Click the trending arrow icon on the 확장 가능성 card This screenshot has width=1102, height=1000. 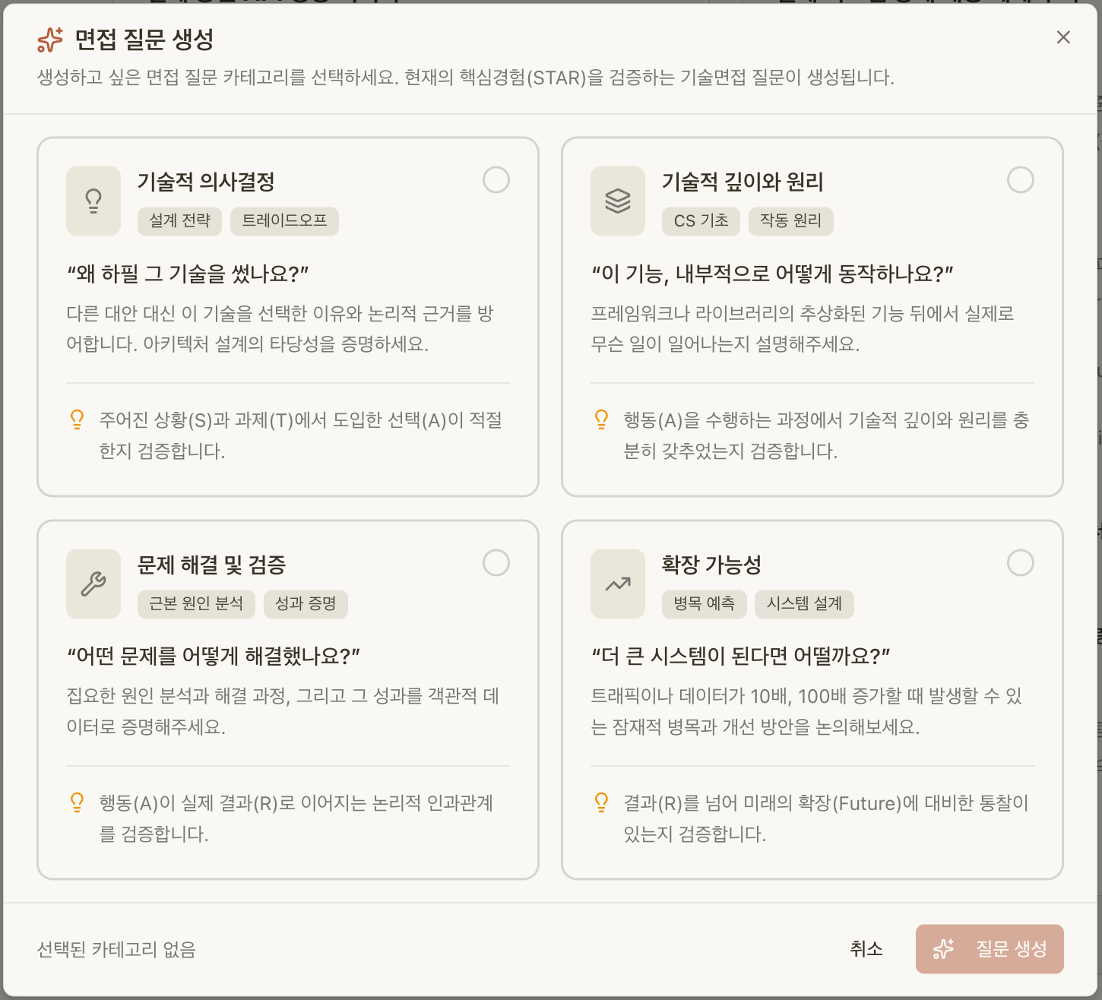617,584
